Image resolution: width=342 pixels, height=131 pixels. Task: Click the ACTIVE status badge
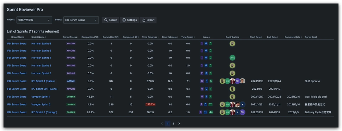click(x=71, y=81)
